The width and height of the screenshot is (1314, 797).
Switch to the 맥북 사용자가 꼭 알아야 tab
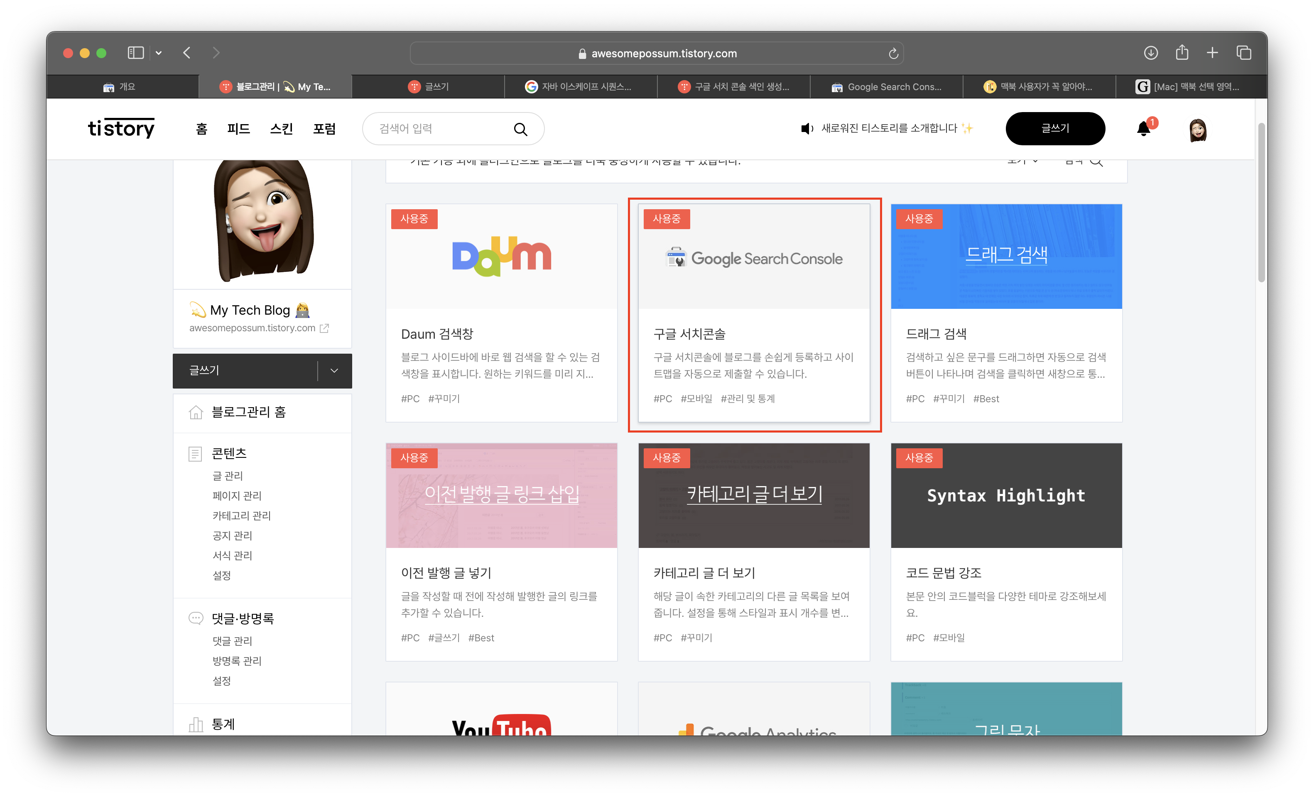coord(1039,86)
